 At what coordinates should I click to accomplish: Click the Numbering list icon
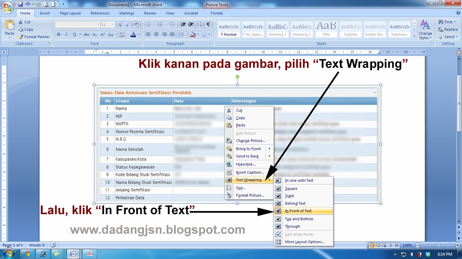160,25
